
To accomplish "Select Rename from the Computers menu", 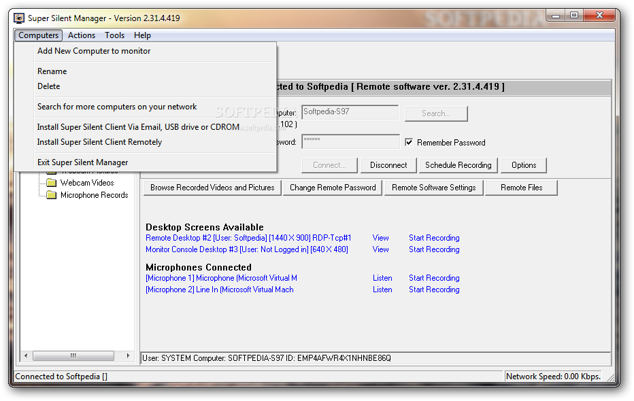I will pos(52,71).
